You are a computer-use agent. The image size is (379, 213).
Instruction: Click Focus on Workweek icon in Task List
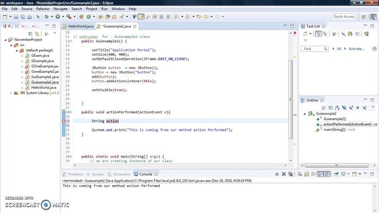(334, 34)
